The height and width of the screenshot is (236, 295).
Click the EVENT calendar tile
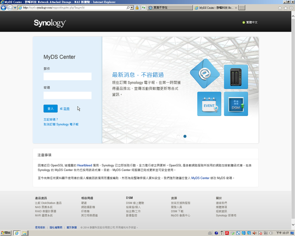[x=209, y=104]
